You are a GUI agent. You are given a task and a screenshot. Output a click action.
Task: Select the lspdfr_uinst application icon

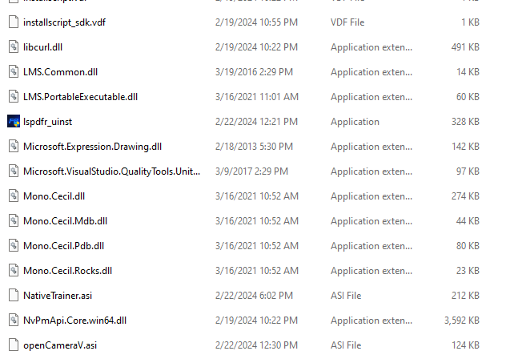point(14,121)
